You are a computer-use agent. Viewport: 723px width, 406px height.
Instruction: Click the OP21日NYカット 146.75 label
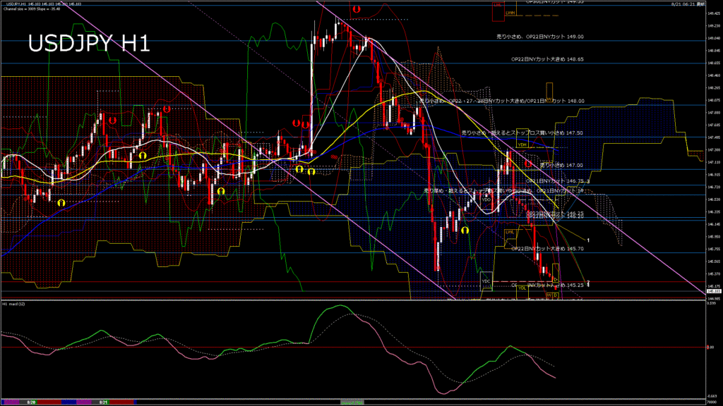[x=555, y=181]
